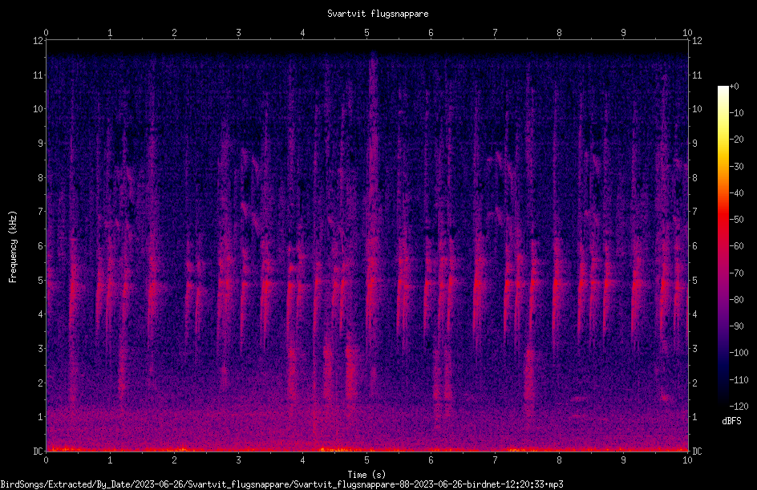The width and height of the screenshot is (757, 490).
Task: Click the left frequency axis "DC" label
Action: coord(38,451)
